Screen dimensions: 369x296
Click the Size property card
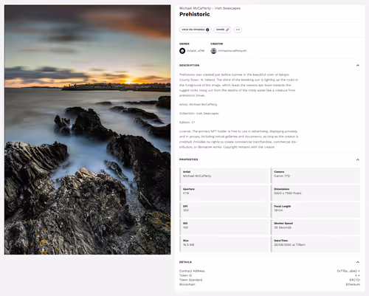coord(224,244)
